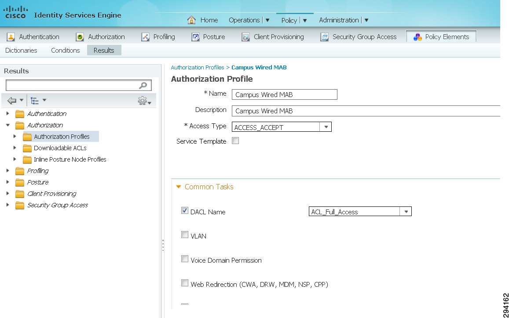
Task: Open the Administration menu arrow
Action: click(366, 20)
